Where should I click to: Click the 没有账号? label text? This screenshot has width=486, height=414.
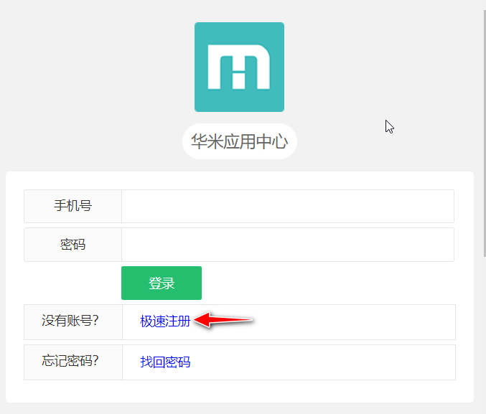[x=70, y=321]
